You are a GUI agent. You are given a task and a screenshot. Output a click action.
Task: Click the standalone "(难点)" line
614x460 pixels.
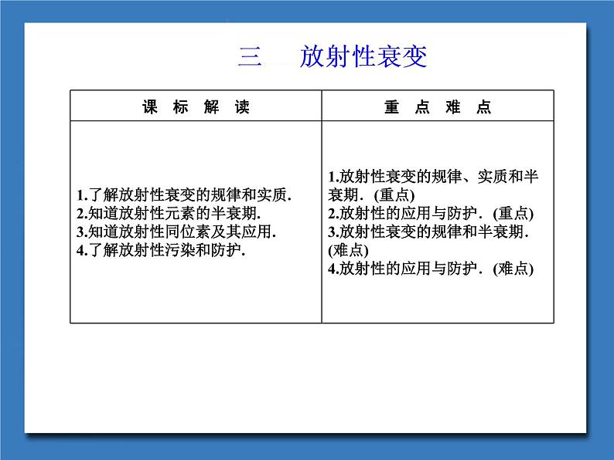pos(348,250)
